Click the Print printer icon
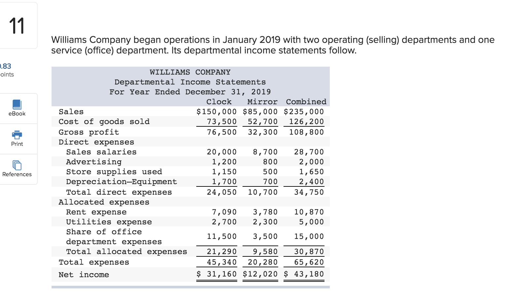The image size is (532, 295). (17, 135)
